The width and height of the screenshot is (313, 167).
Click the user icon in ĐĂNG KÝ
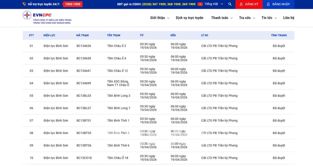coord(241,4)
